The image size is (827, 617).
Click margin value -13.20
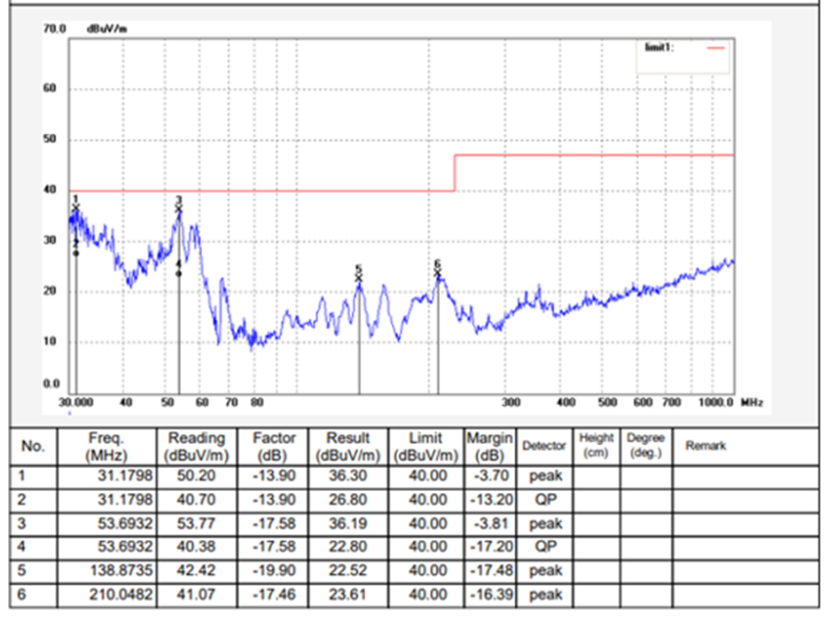492,499
